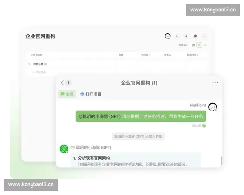Image resolution: width=244 pixels, height=195 pixels.
Task: Click NullPoint avatar in the chat
Action: [213, 107]
